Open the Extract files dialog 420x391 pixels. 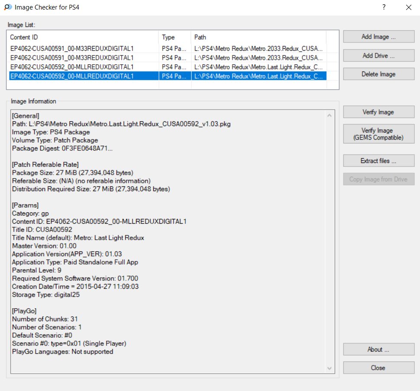pyautogui.click(x=378, y=161)
